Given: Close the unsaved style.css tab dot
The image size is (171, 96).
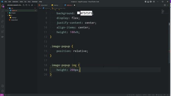Looking at the screenshot, I should tap(75, 5).
